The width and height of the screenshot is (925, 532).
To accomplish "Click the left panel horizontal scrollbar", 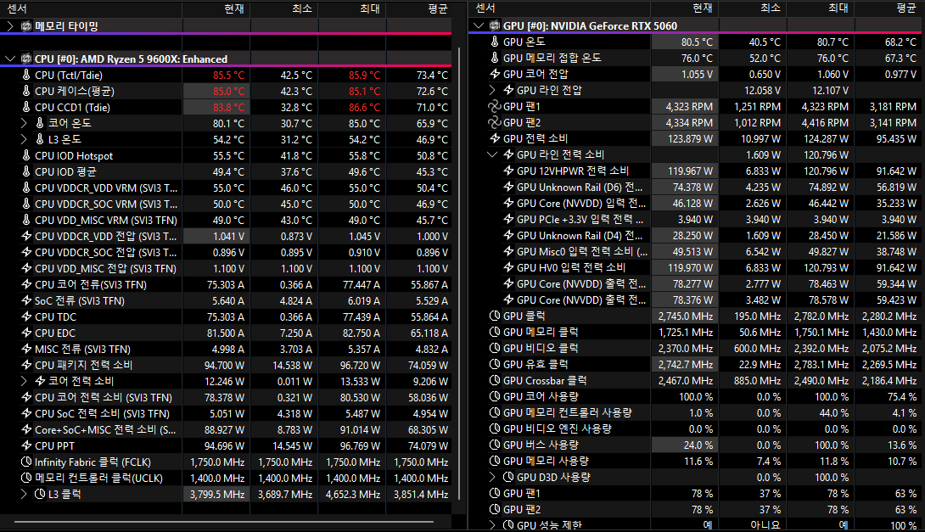I will tap(224, 521).
